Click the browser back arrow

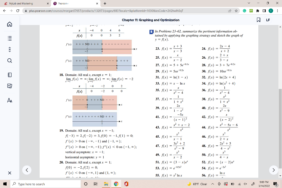point(5,11)
